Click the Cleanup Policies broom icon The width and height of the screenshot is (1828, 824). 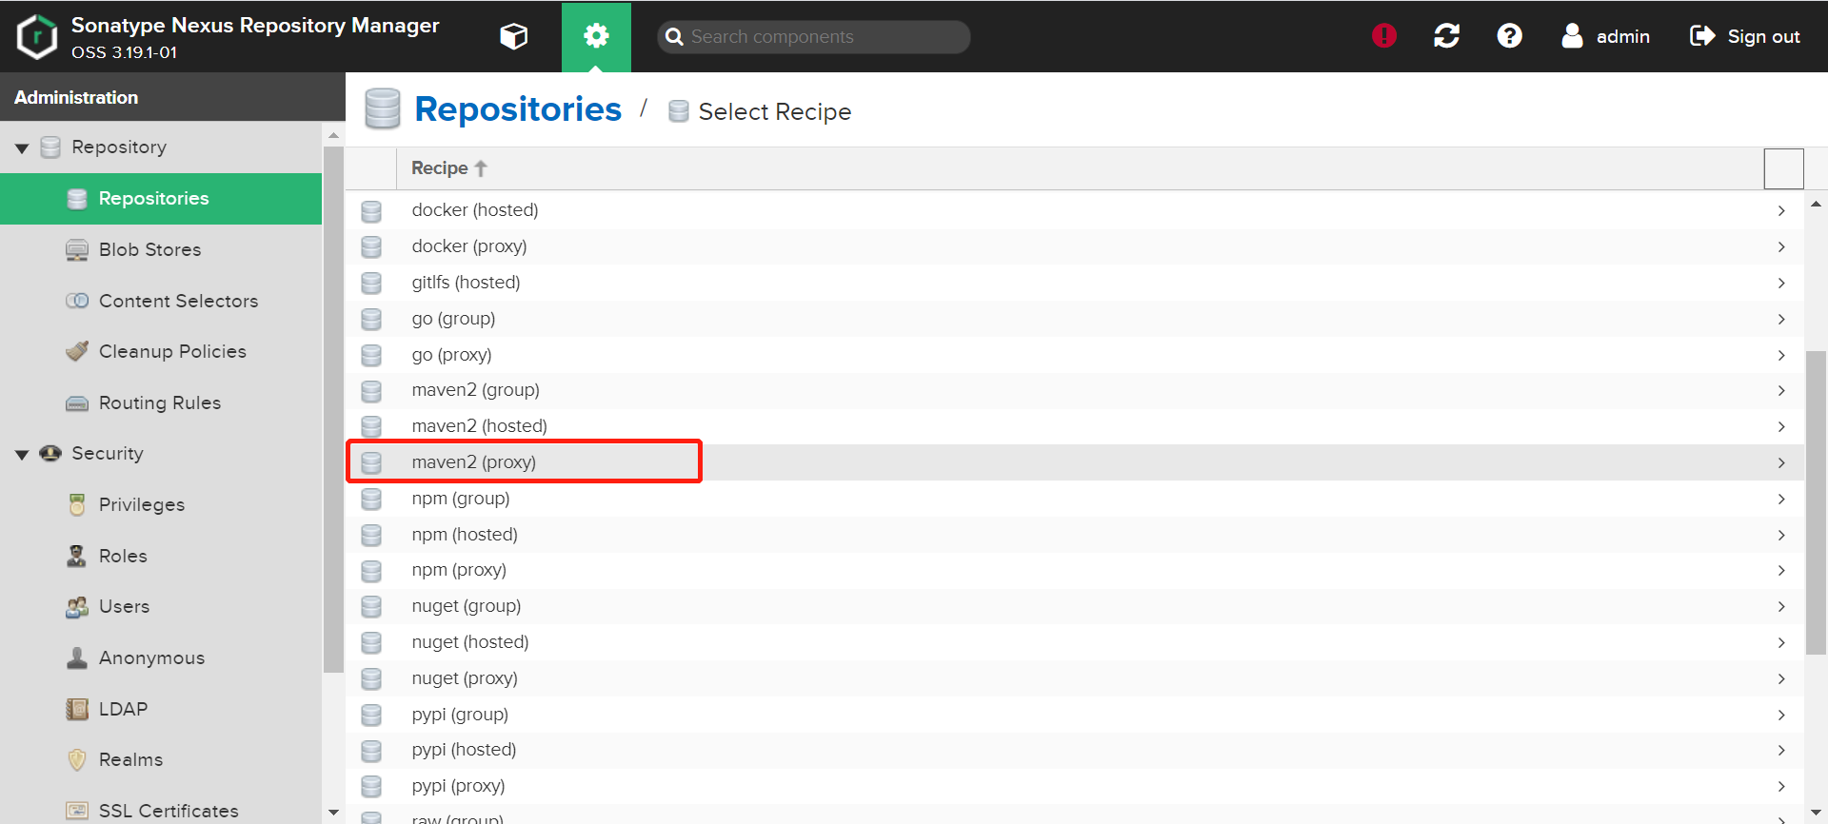point(77,351)
